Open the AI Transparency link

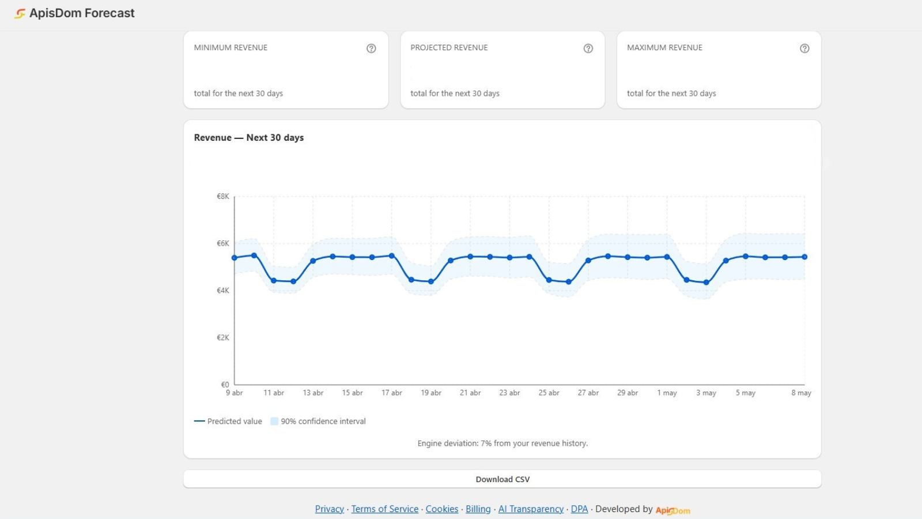point(531,509)
